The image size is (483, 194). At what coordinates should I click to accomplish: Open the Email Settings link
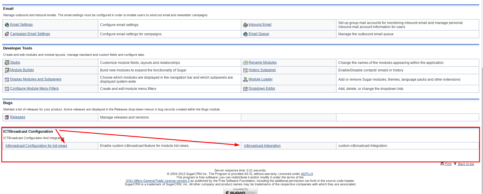(21, 25)
